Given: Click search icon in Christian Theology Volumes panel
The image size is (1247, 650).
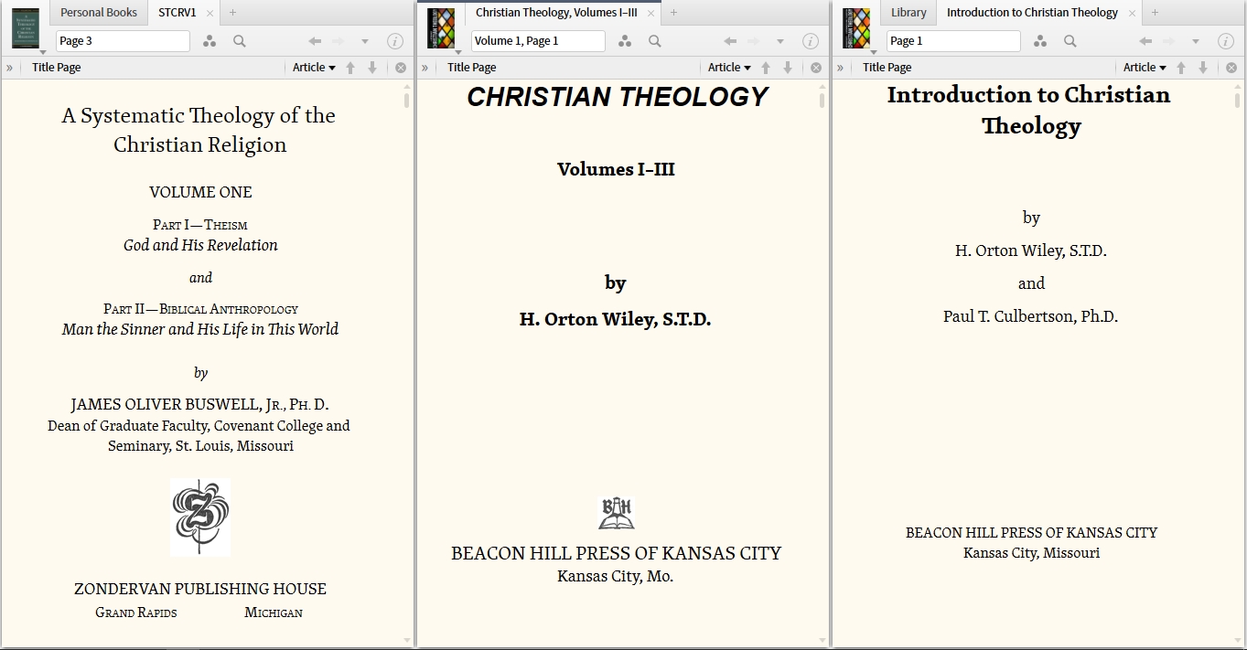Looking at the screenshot, I should [x=655, y=41].
